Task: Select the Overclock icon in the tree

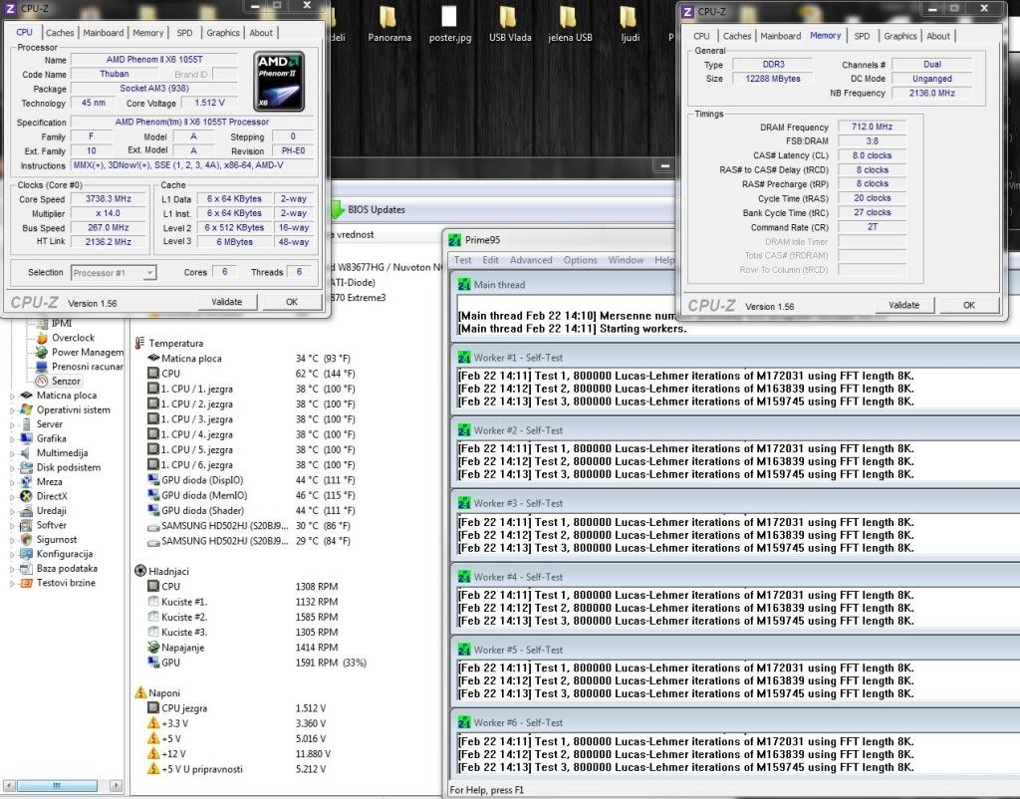Action: tap(42, 338)
